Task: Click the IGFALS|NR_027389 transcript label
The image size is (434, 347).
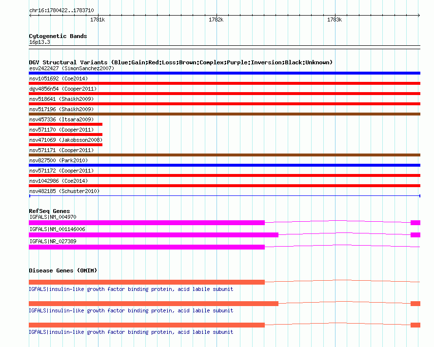Action: coord(53,241)
